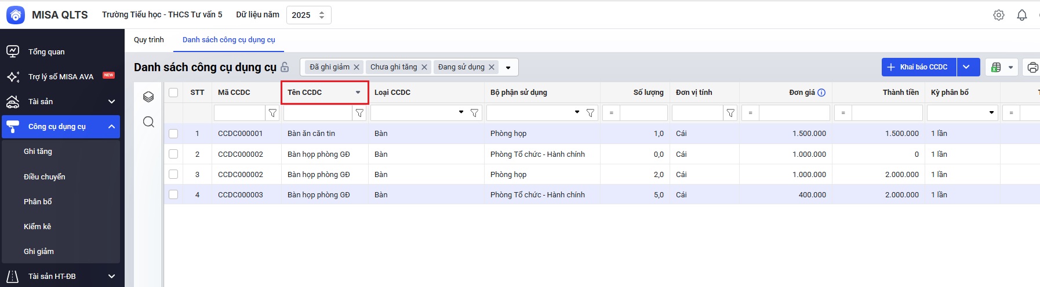Click the printer icon
The width and height of the screenshot is (1040, 287).
pos(1032,67)
